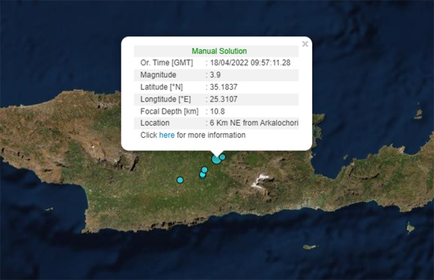Close the earthquake info popup

click(x=305, y=44)
